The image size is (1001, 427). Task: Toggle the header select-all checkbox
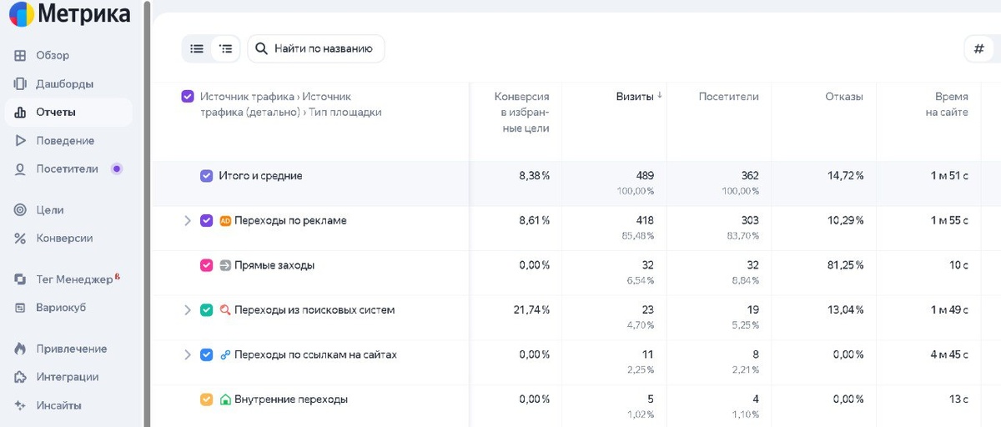coord(188,97)
